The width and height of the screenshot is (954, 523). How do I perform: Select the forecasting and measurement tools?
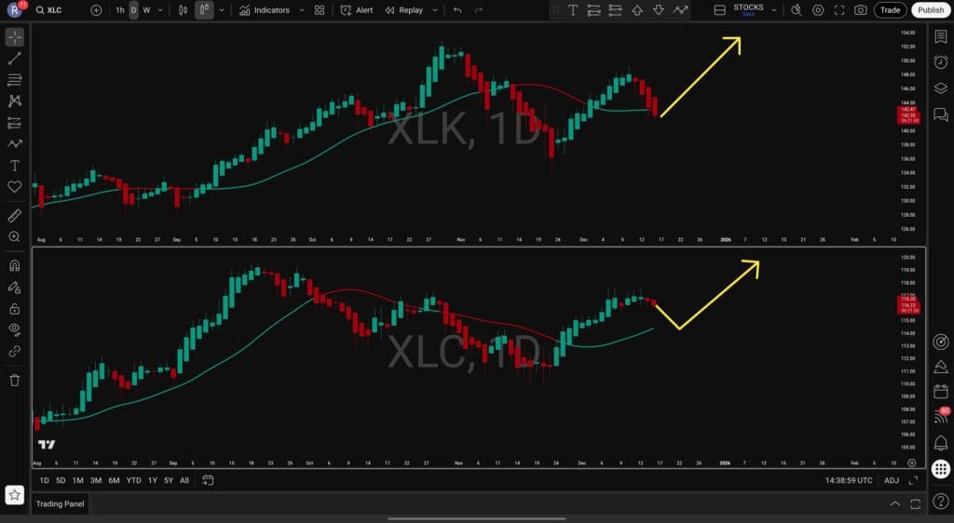click(15, 123)
